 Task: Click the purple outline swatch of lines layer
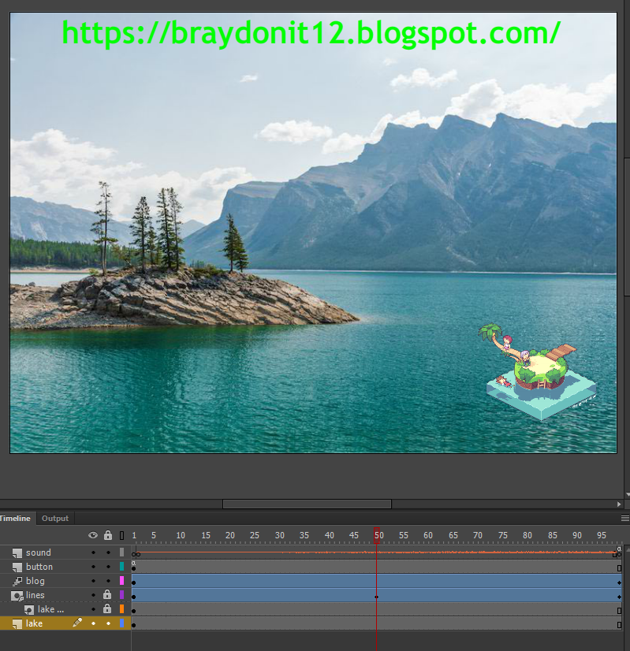[121, 594]
